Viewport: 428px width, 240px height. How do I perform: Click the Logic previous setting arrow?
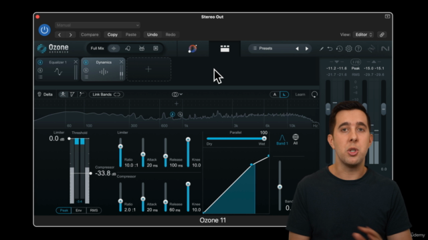(60, 35)
